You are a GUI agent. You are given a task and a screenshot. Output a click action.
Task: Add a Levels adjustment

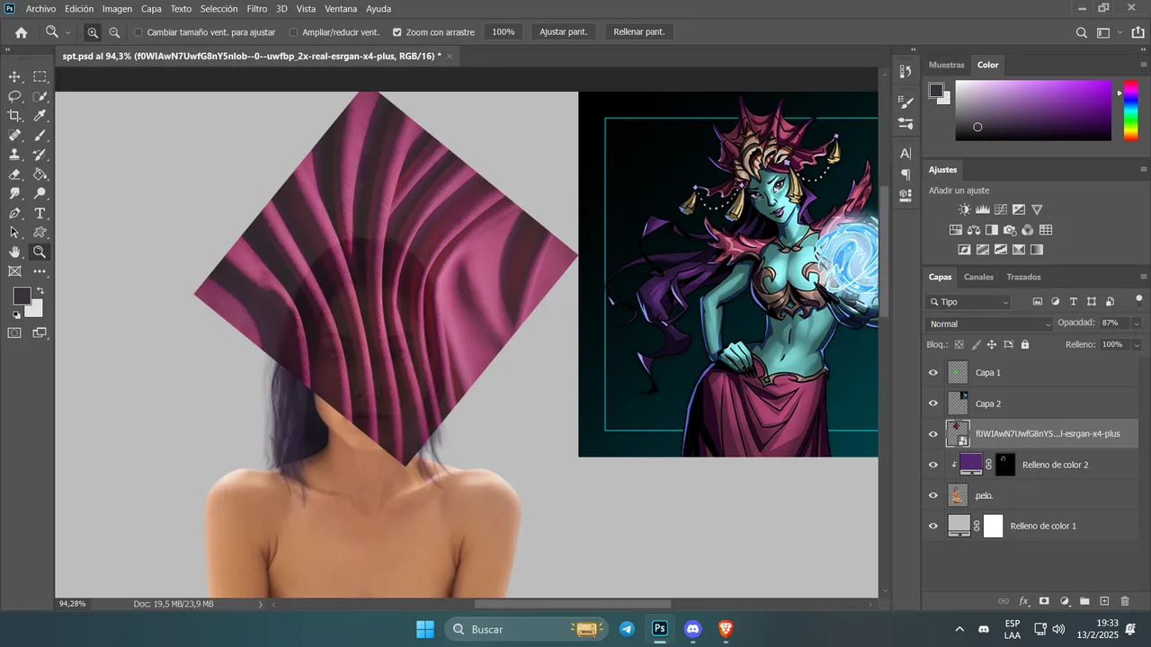coord(983,209)
